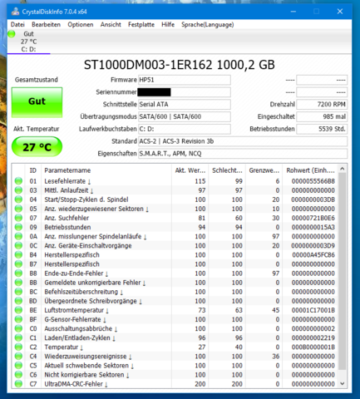Click status icon of B7 Herstellerspezifisch row

tap(18, 264)
